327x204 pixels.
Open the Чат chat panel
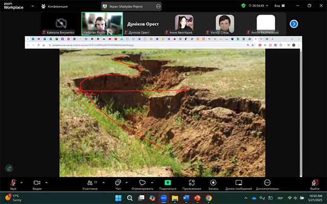(x=118, y=183)
